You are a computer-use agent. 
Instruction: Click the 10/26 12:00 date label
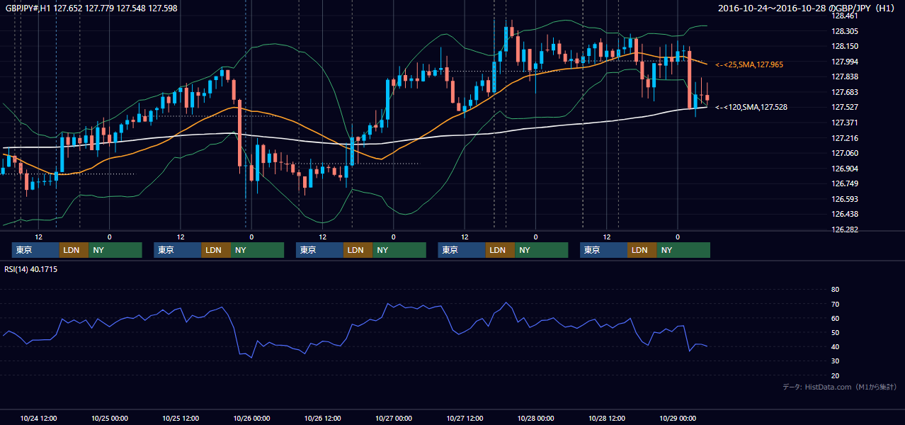[x=323, y=418]
